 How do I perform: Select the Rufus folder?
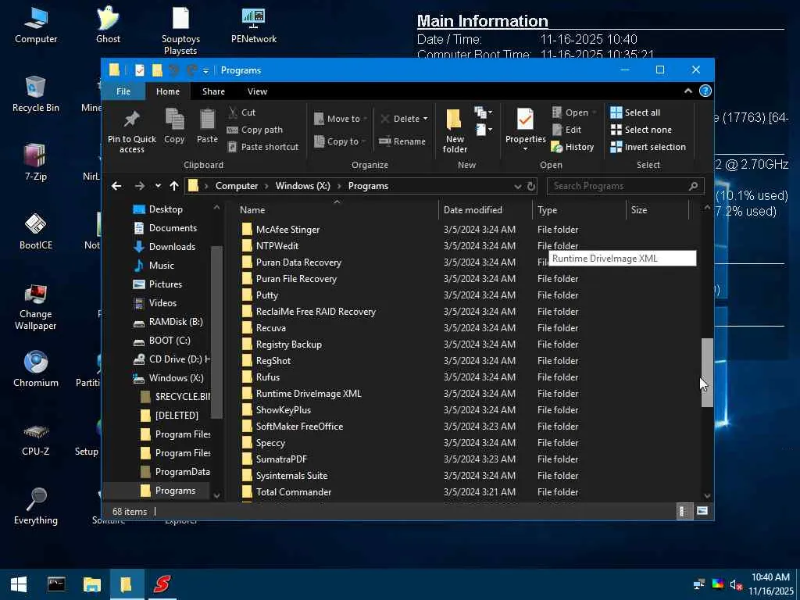point(267,377)
